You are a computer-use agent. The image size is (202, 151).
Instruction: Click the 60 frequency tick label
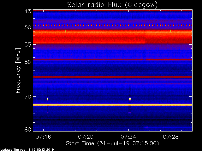28,62
